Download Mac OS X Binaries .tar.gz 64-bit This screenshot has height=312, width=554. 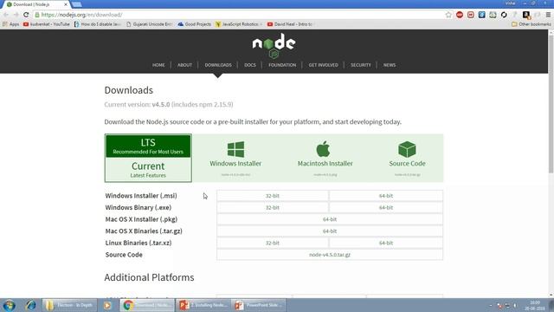tap(330, 231)
